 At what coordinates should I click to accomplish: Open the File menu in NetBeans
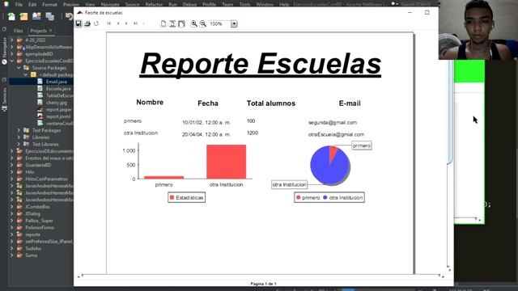pos(19,5)
